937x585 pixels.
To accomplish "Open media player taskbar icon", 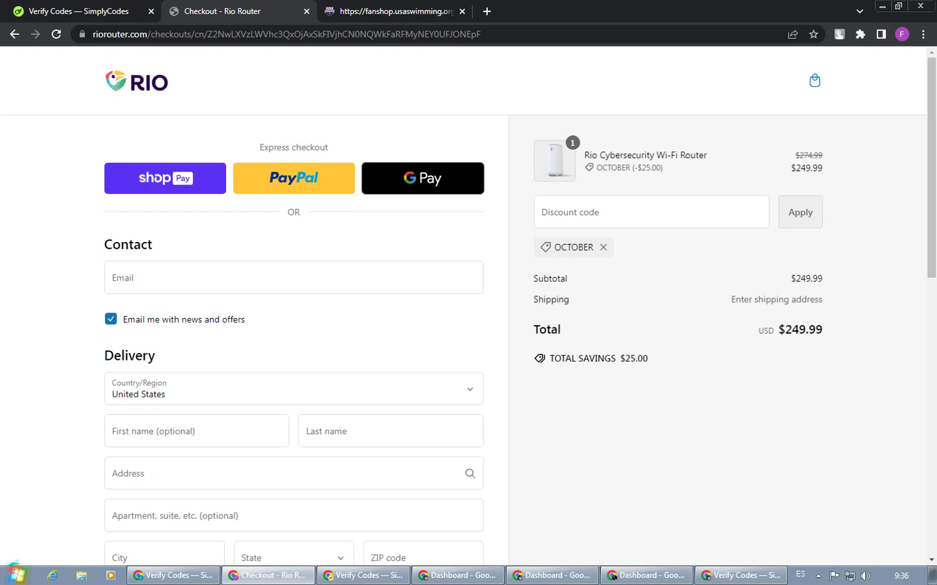I will [x=111, y=575].
